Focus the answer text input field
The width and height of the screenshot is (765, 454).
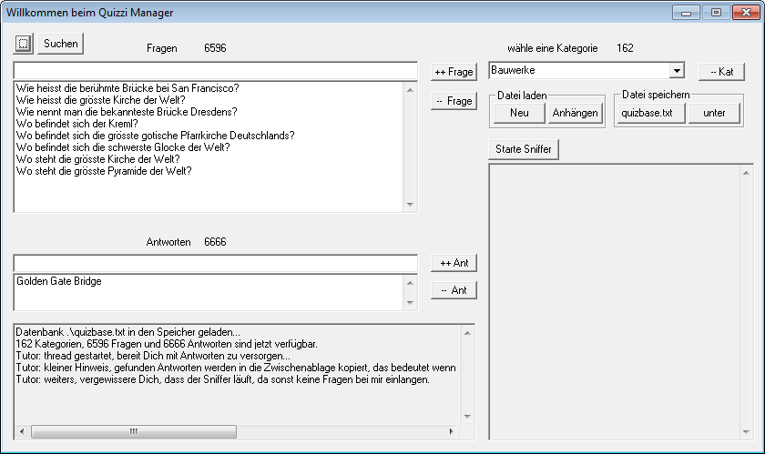(x=215, y=263)
